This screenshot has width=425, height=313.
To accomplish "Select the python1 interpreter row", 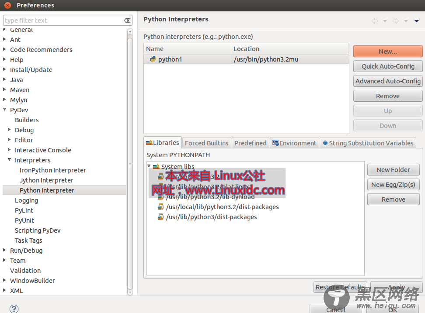I will pos(246,59).
